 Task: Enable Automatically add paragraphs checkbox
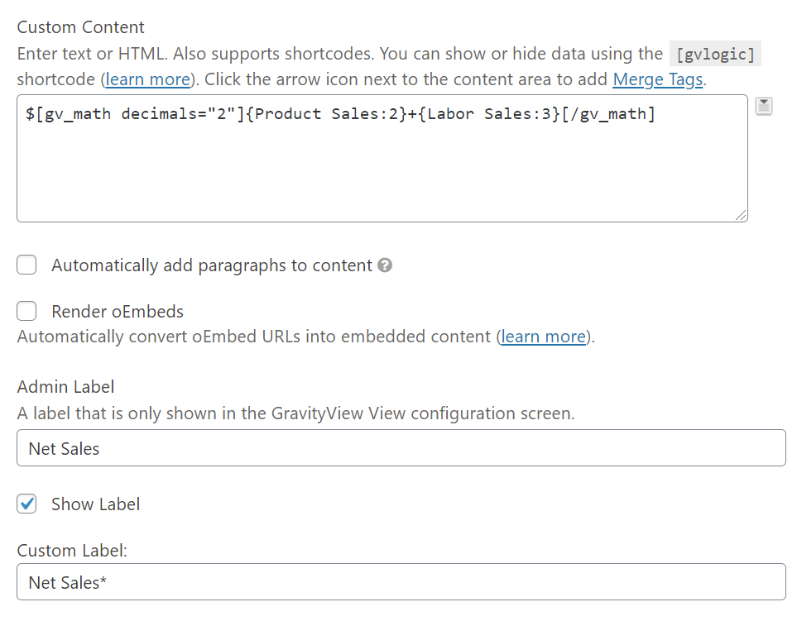[x=27, y=265]
